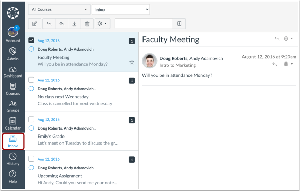
Task: Open the Calendar
Action: [13, 124]
